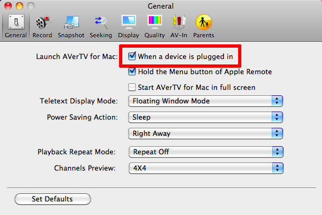Expand the Teletext Display Mode dropdown
322x215 pixels.
point(206,101)
